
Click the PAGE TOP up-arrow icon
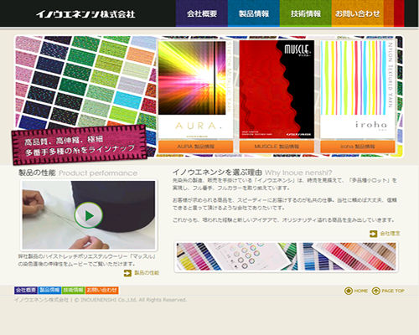coord(376,291)
